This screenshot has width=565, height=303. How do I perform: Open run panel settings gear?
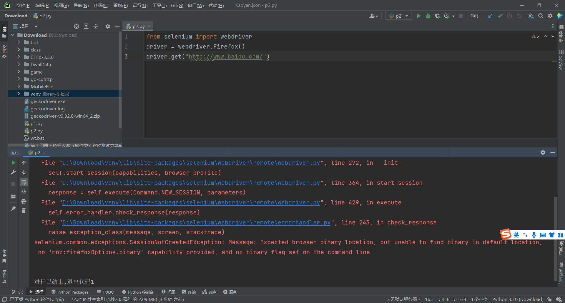click(543, 152)
